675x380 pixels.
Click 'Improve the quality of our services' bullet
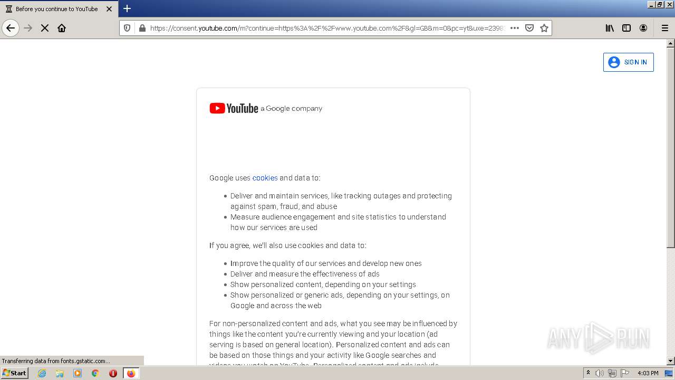pyautogui.click(x=326, y=263)
